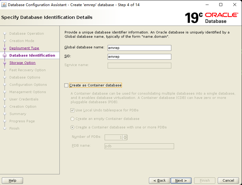Click the Number of PDBs label
This screenshot has height=185, width=242.
(x=86, y=137)
